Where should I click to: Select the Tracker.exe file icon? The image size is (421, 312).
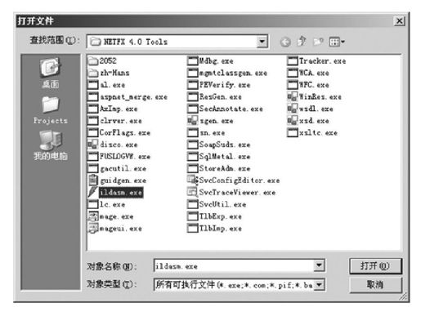point(293,60)
